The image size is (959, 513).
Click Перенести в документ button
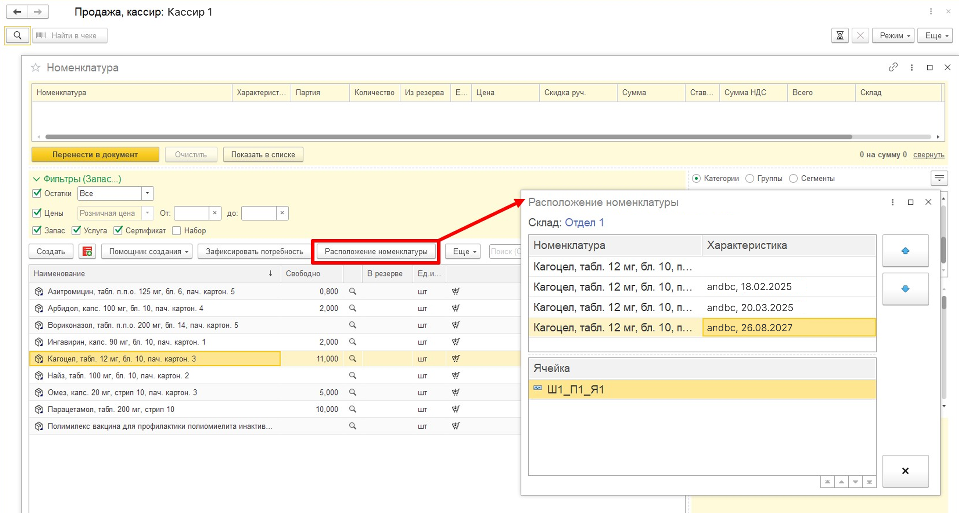95,154
